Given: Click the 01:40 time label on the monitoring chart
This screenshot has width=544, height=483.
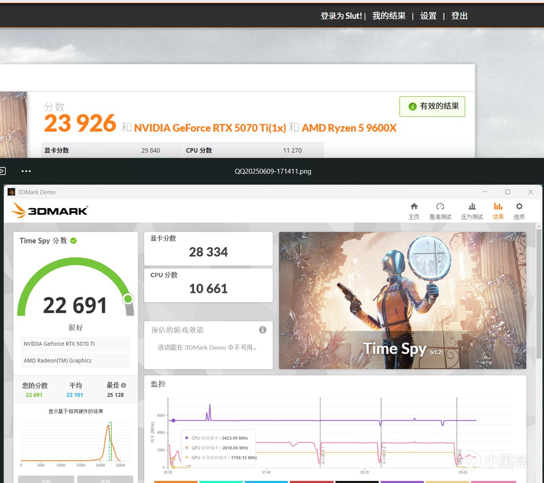Looking at the screenshot, I should [266, 472].
